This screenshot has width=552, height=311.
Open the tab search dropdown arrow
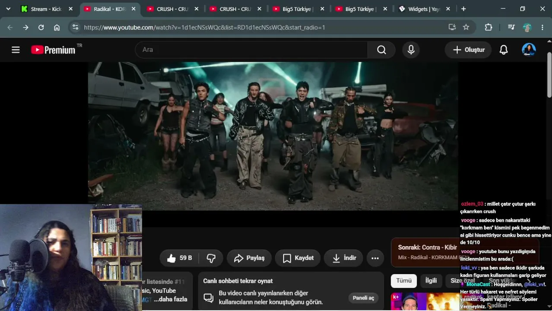click(8, 9)
